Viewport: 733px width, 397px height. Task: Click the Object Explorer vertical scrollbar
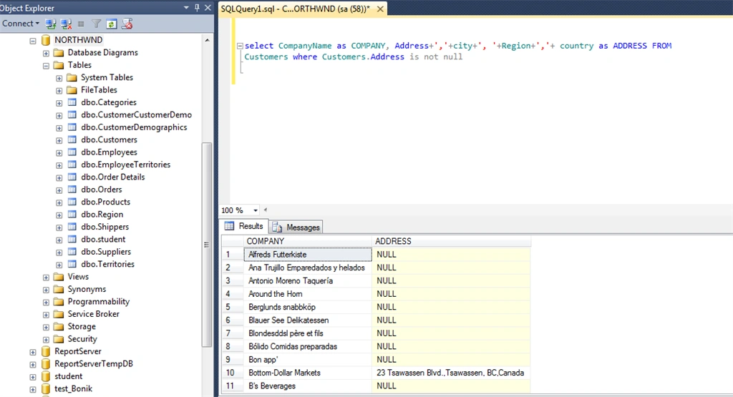[207, 245]
